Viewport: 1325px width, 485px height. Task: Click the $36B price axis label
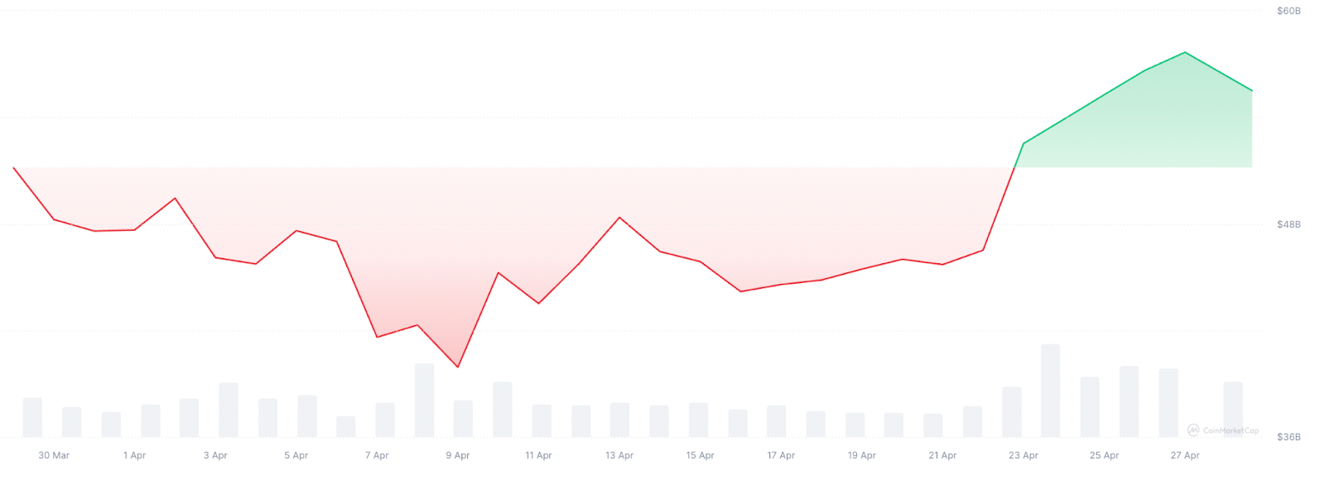click(x=1289, y=437)
